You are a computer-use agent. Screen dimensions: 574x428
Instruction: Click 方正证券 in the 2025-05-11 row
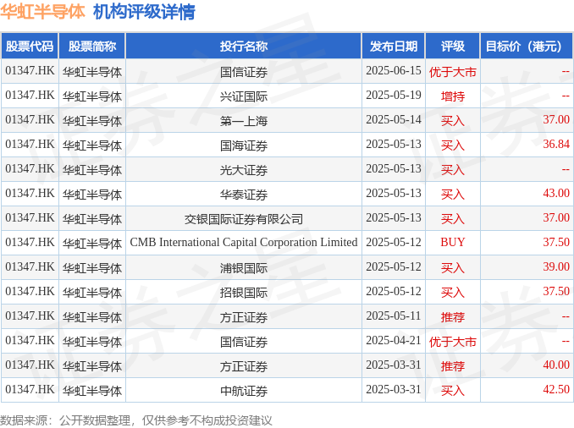point(244,317)
